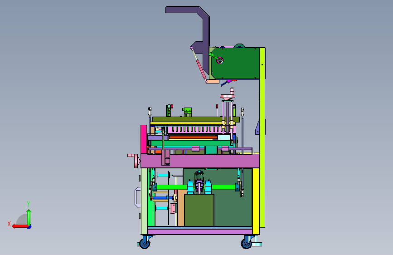Select the wide magenta table beam
This screenshot has width=393, height=255.
click(x=200, y=161)
